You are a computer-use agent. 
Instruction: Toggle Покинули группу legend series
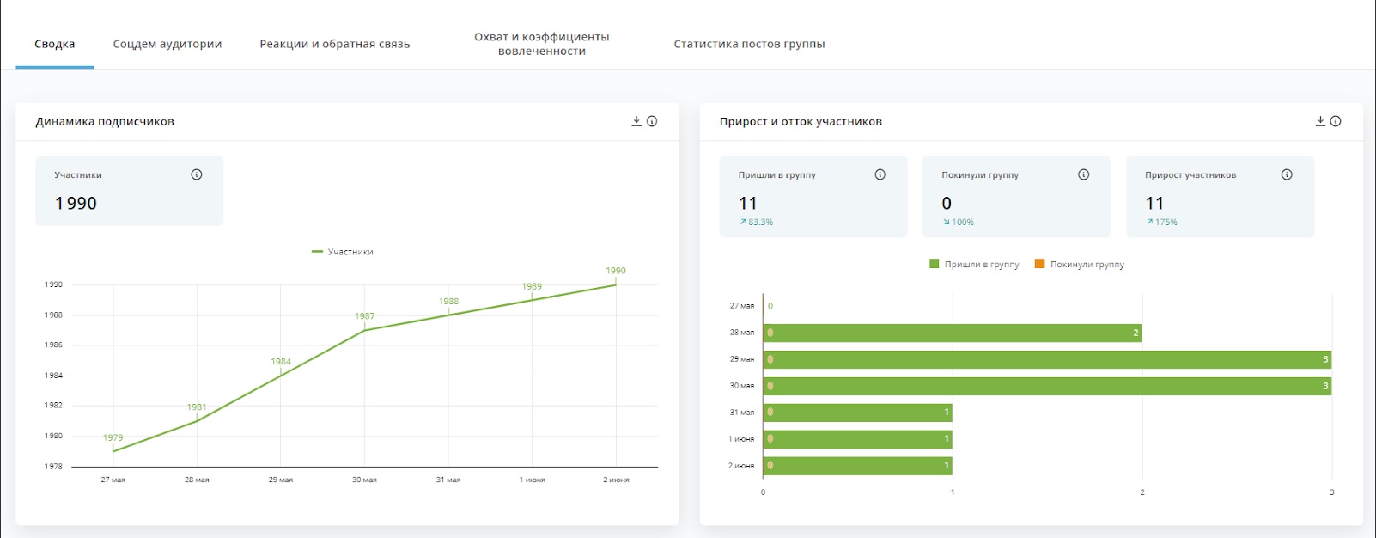pos(1080,265)
